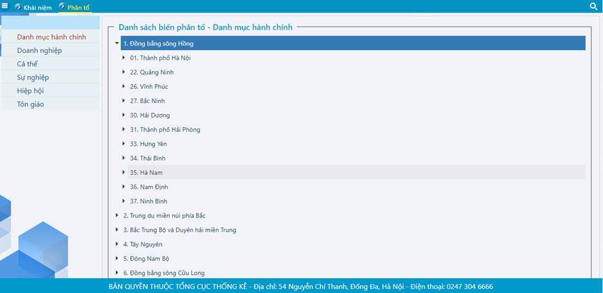
Task: Open the Khái niệm tab
Action: (37, 7)
